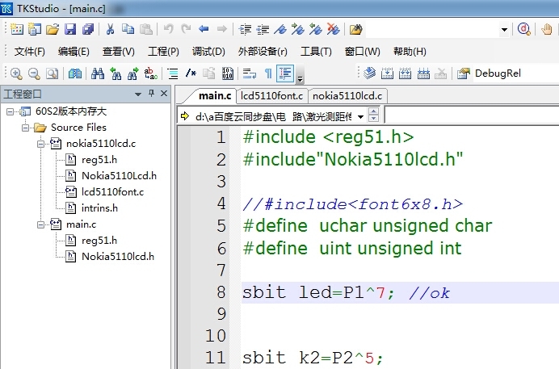Collapse the Source Files folder
Image resolution: width=559 pixels, height=369 pixels.
(x=25, y=128)
